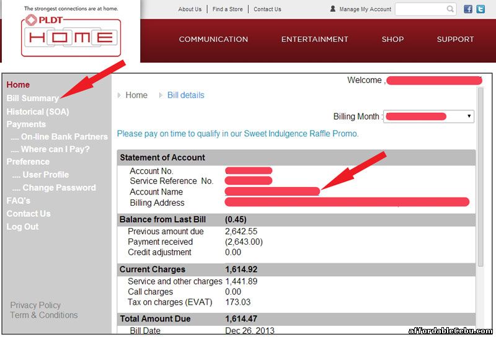Click Log Out in the sidebar
Image resolution: width=496 pixels, height=337 pixels.
coord(22,227)
